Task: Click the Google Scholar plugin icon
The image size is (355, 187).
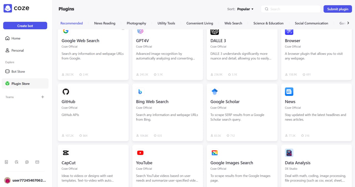Action: coord(215,92)
